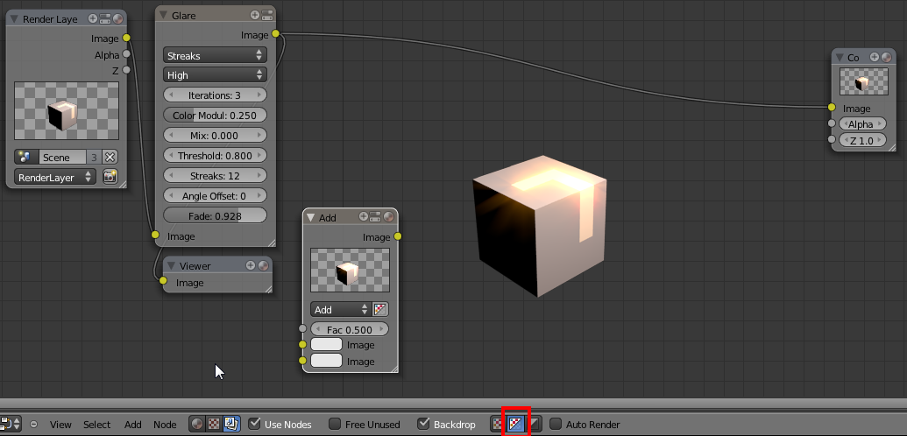Image resolution: width=907 pixels, height=436 pixels.
Task: Toggle preview sphere on Composite node
Action: (x=886, y=57)
